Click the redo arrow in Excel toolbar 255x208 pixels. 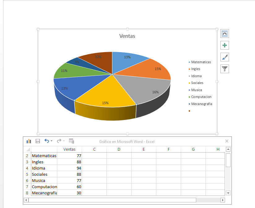pos(59,141)
